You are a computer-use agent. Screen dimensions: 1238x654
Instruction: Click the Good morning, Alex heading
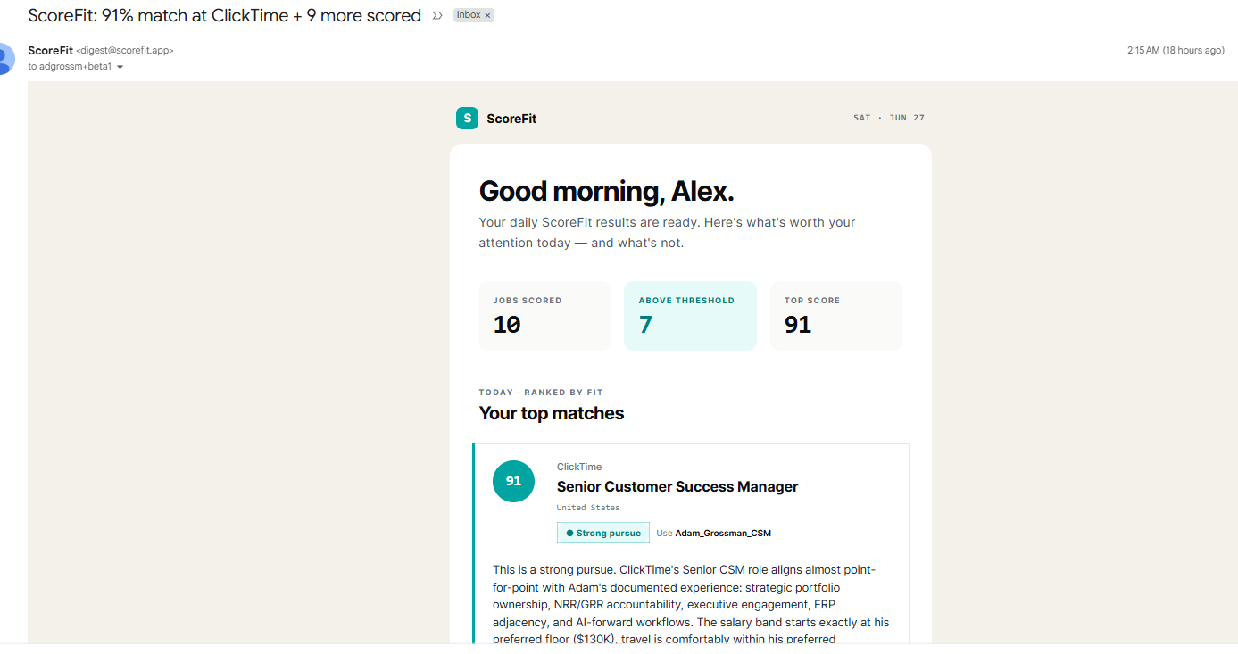[607, 191]
